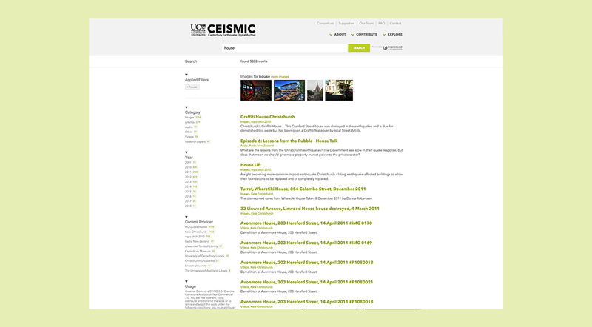
Task: Open '32 Linwood Avenue' result
Action: click(x=310, y=209)
